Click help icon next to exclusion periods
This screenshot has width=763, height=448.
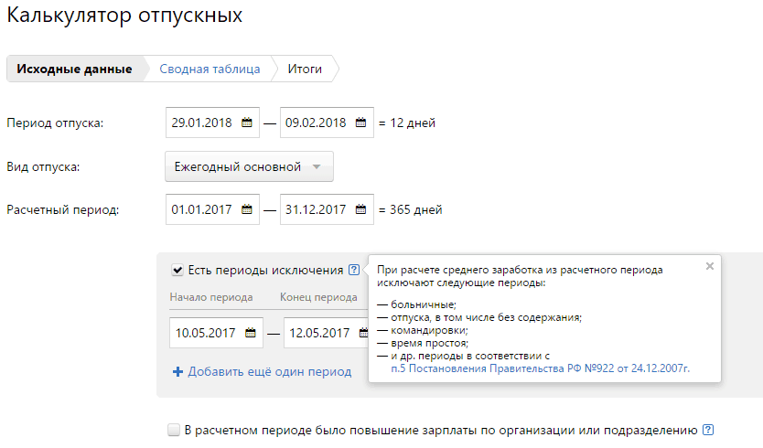pyautogui.click(x=353, y=270)
